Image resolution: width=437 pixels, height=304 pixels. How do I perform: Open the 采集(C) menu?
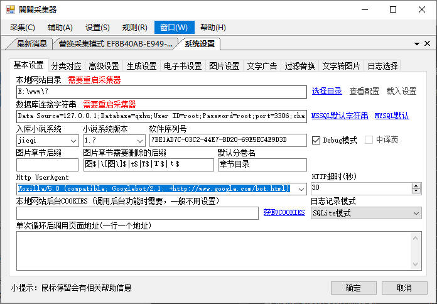(23, 28)
